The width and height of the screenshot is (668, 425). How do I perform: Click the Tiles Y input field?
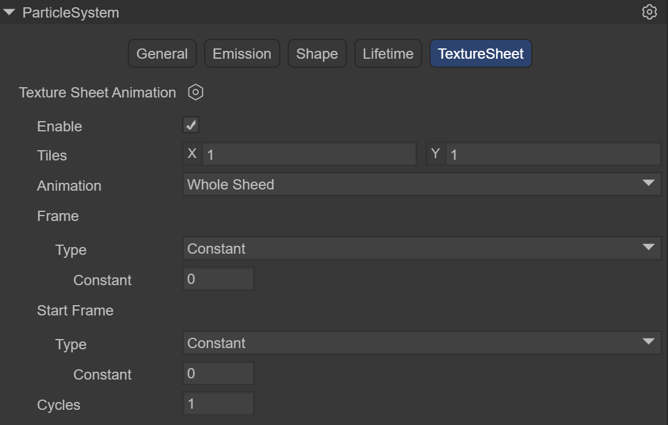tap(552, 154)
